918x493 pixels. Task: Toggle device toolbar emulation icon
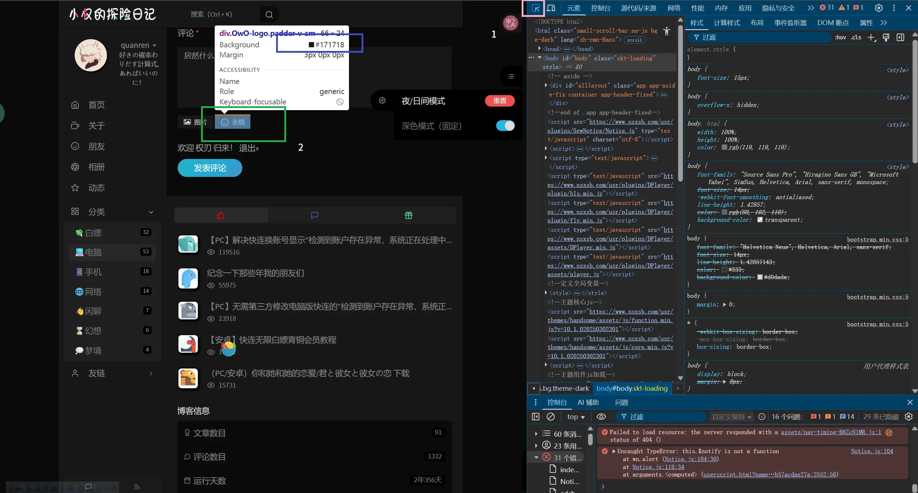551,8
